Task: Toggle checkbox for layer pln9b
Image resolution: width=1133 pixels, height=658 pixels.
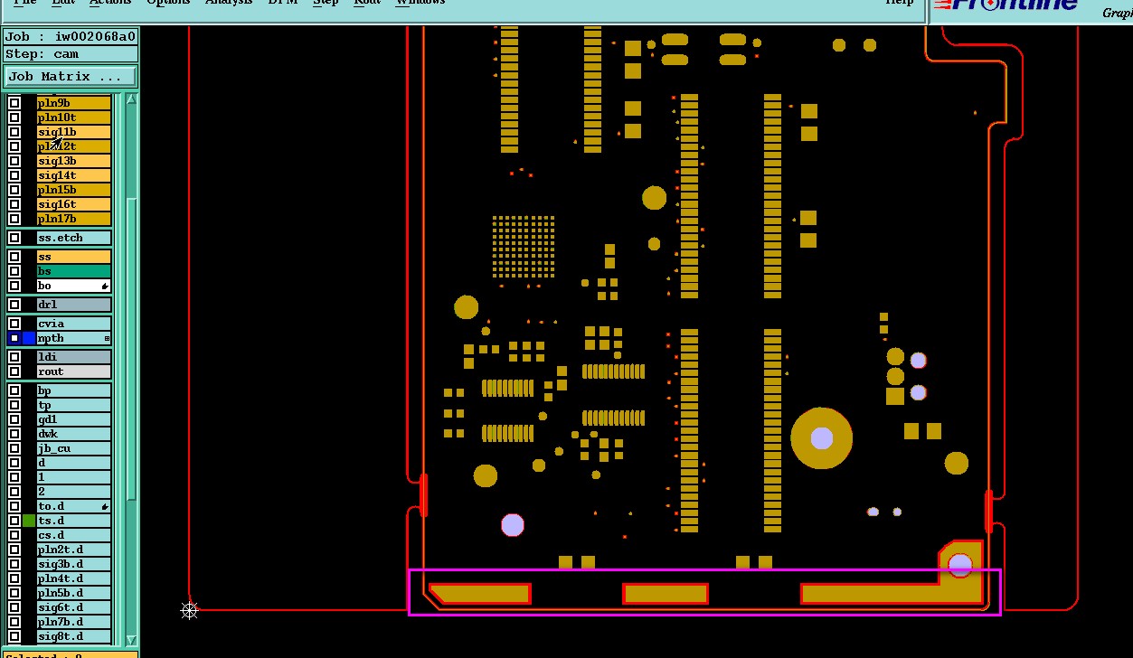Action: pyautogui.click(x=14, y=103)
